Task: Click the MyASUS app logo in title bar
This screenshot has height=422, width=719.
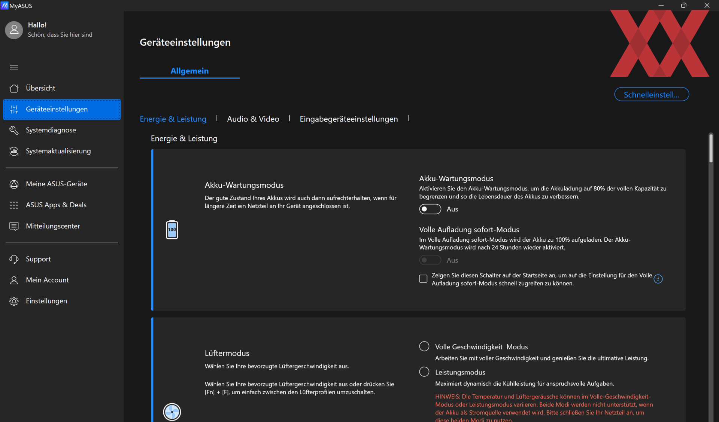Action: [4, 6]
